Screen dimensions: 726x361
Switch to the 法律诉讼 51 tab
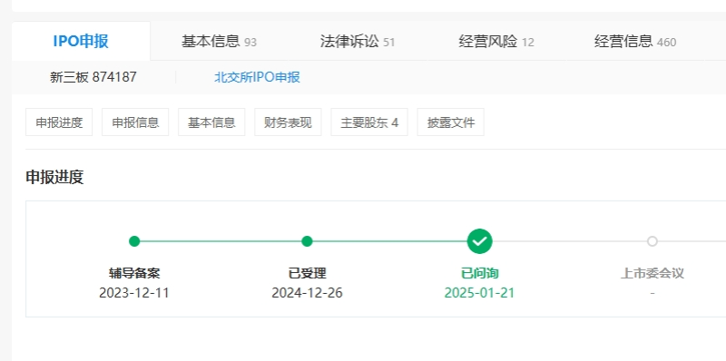358,42
